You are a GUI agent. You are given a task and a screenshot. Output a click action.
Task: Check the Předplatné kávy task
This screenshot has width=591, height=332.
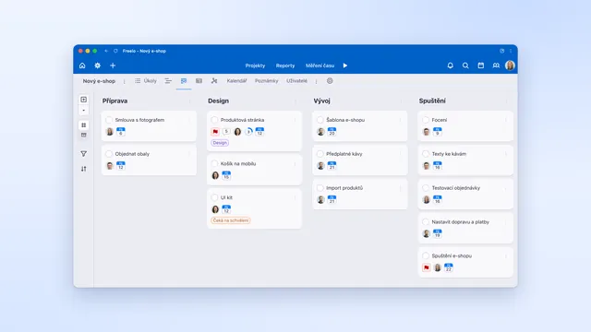(x=320, y=154)
